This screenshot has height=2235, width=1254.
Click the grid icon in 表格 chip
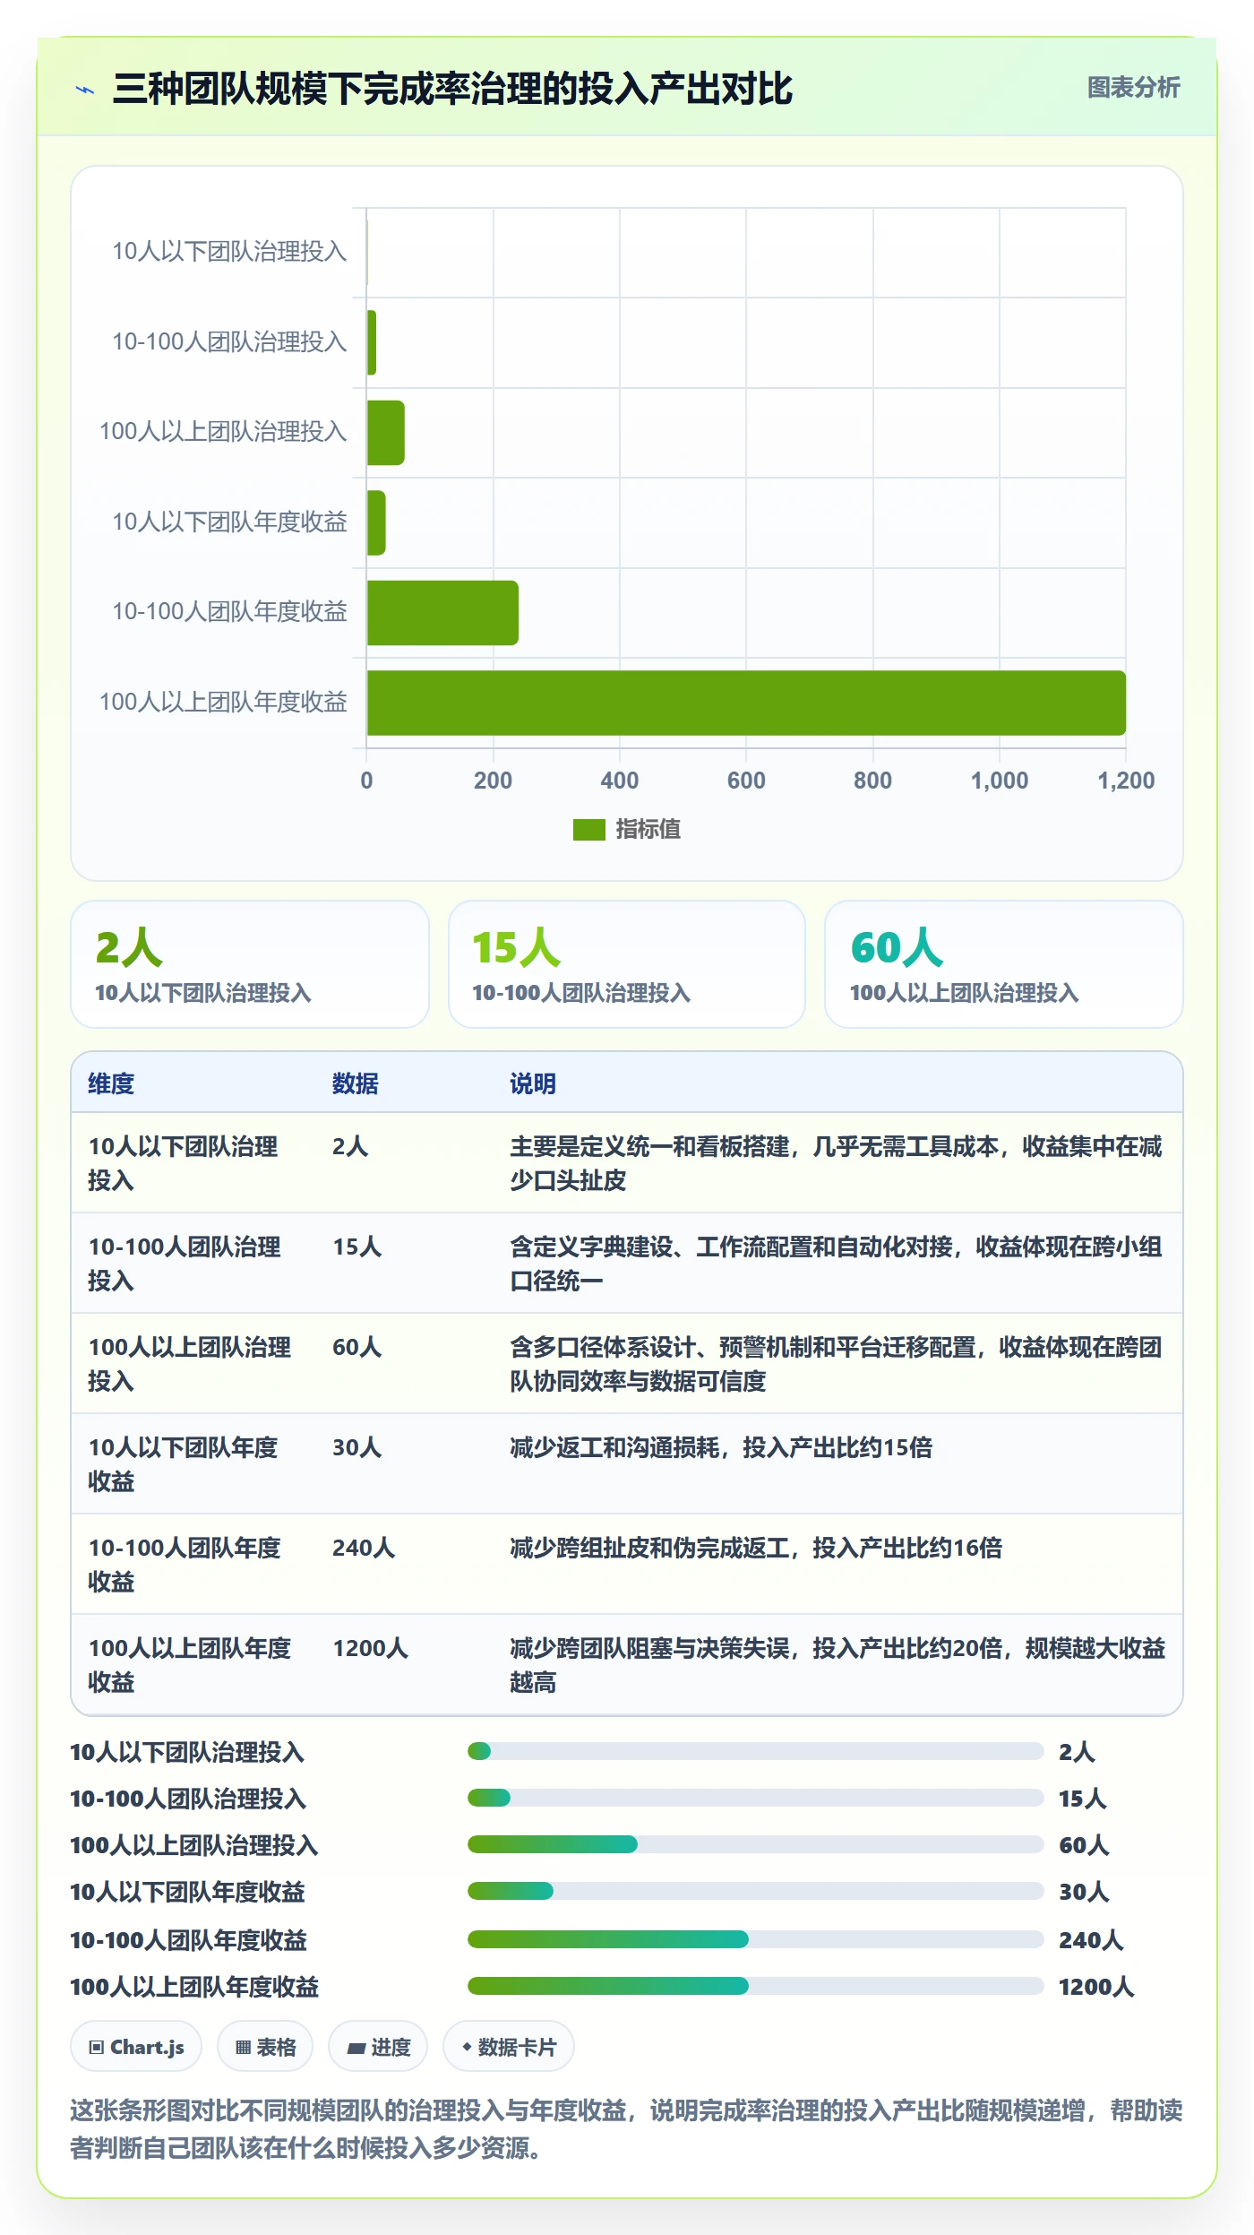pos(243,2048)
